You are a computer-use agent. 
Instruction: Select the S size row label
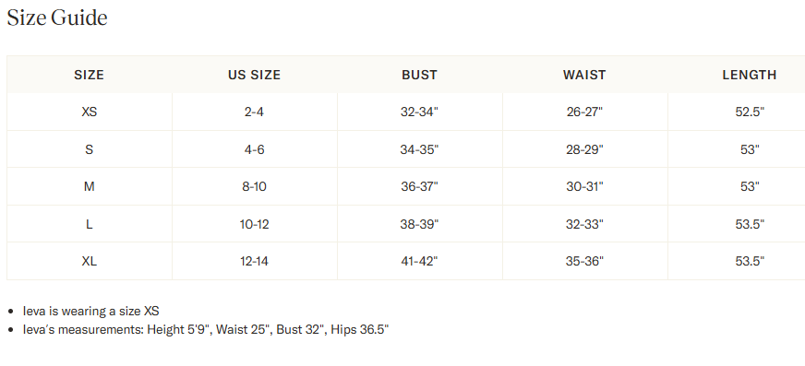tap(90, 149)
